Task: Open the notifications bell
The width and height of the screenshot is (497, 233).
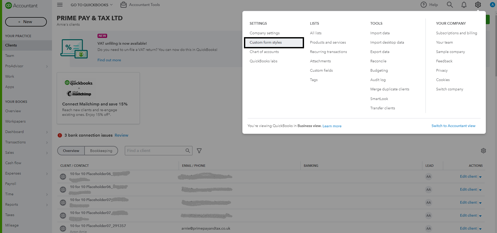Action: pyautogui.click(x=464, y=5)
